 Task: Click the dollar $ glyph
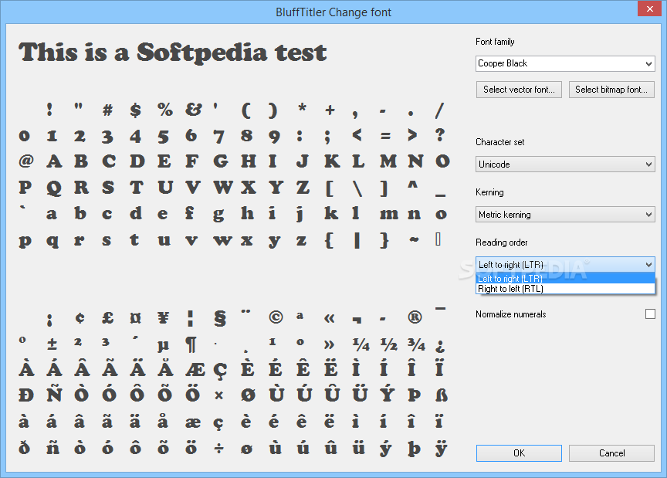[x=135, y=110]
